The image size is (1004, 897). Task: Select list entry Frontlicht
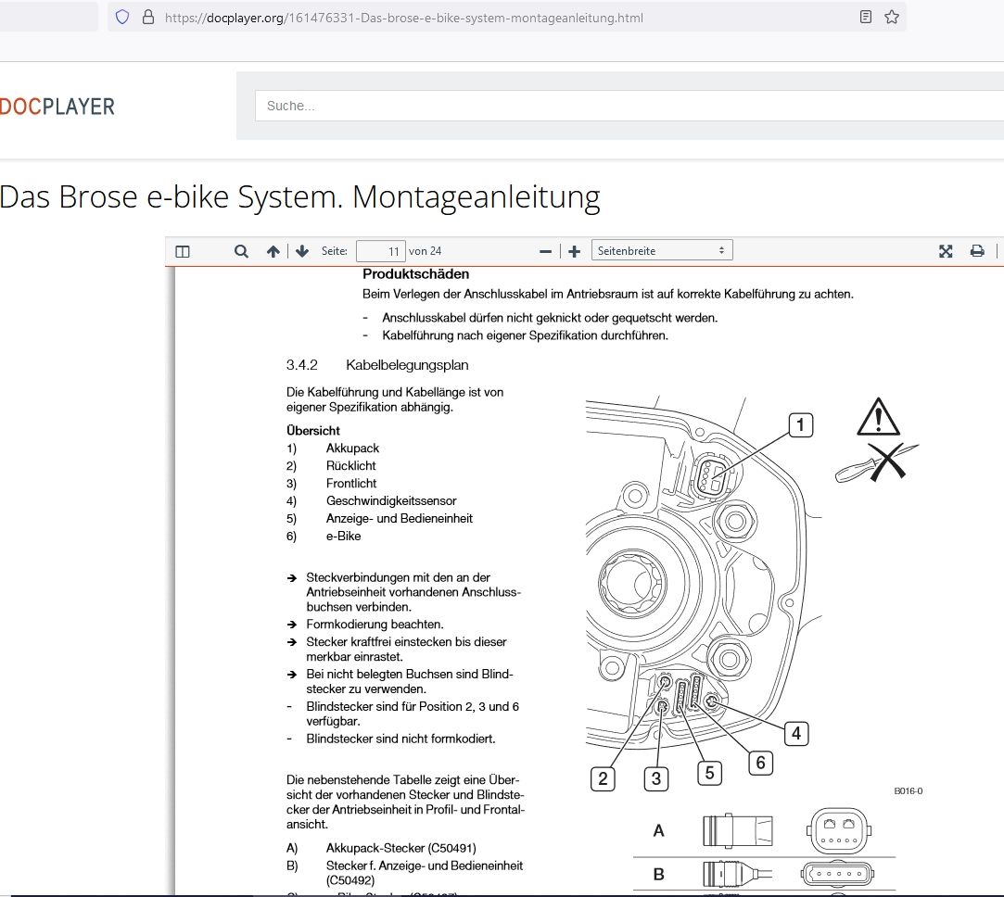350,484
